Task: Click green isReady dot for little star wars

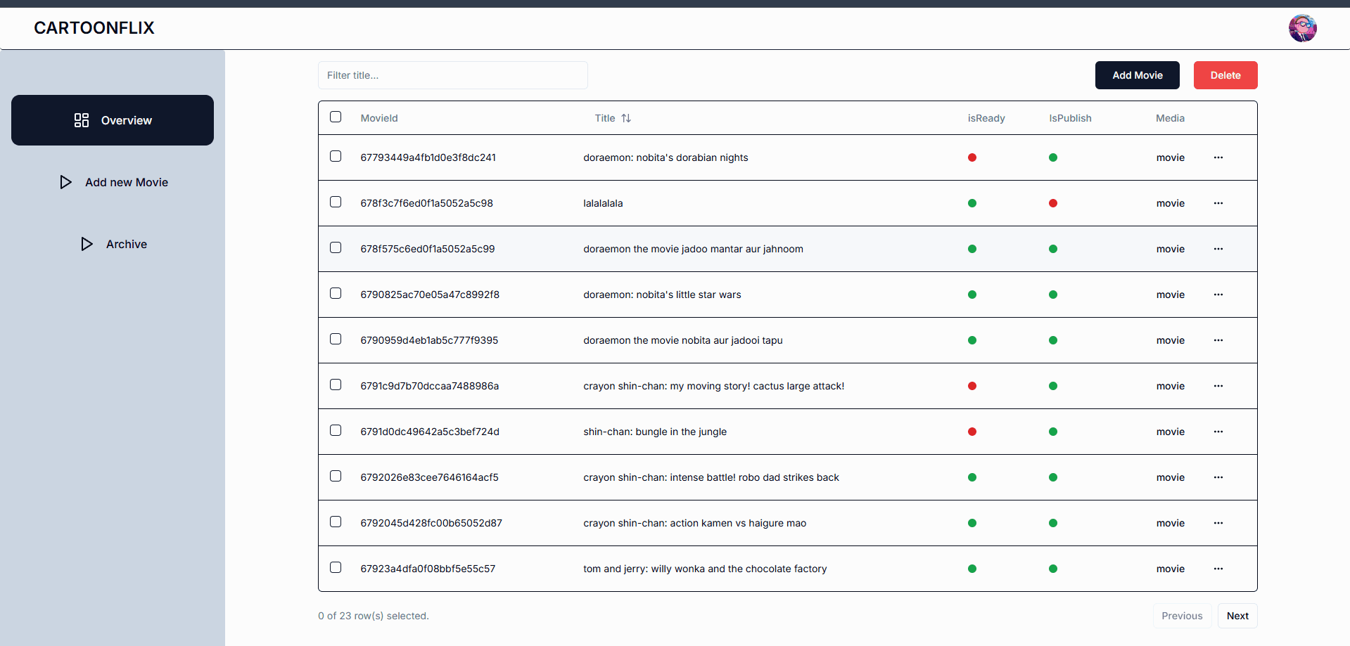Action: coord(972,295)
